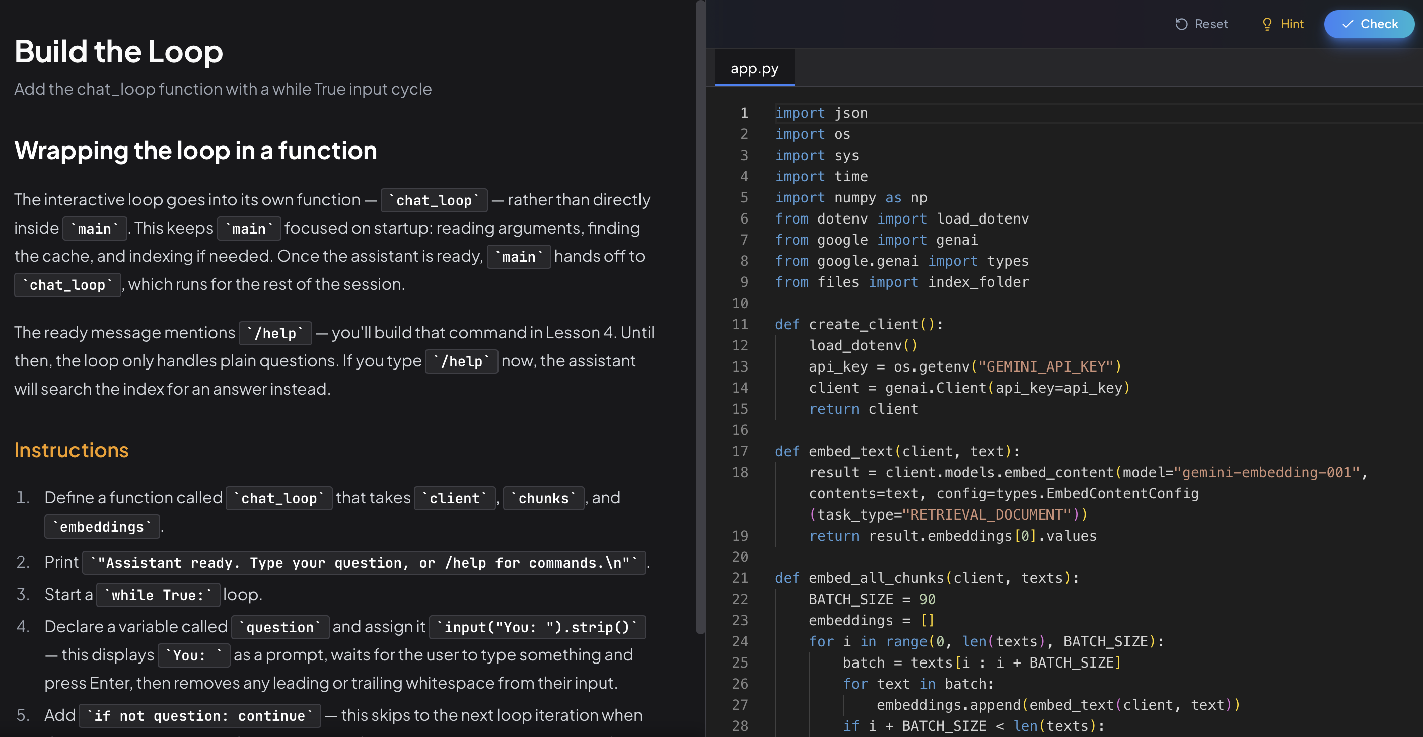The width and height of the screenshot is (1423, 737).
Task: Click the Reset circular arrow icon
Action: pos(1181,24)
